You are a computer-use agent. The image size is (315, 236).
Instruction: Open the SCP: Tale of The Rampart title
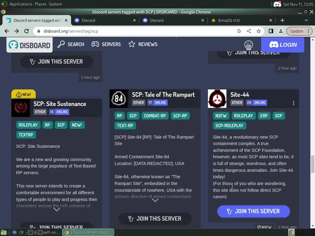163,95
